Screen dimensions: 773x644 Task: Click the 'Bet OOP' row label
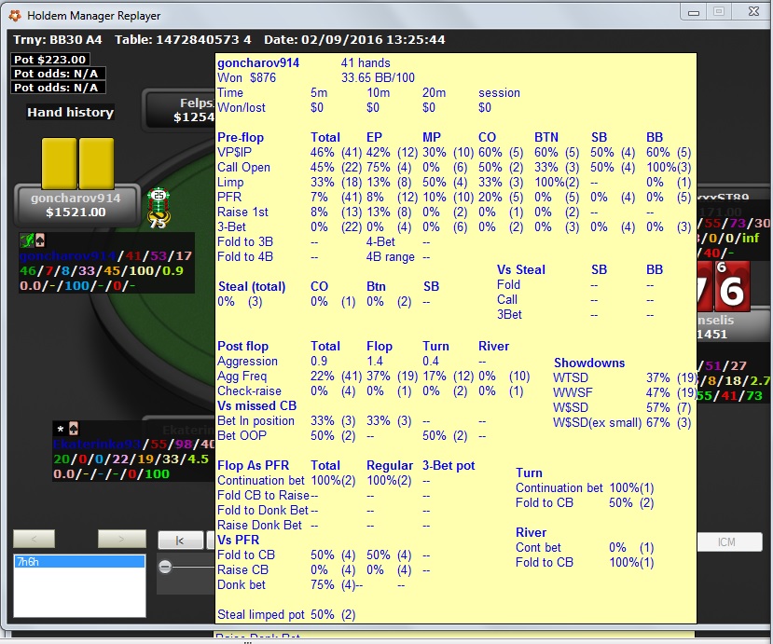[242, 435]
